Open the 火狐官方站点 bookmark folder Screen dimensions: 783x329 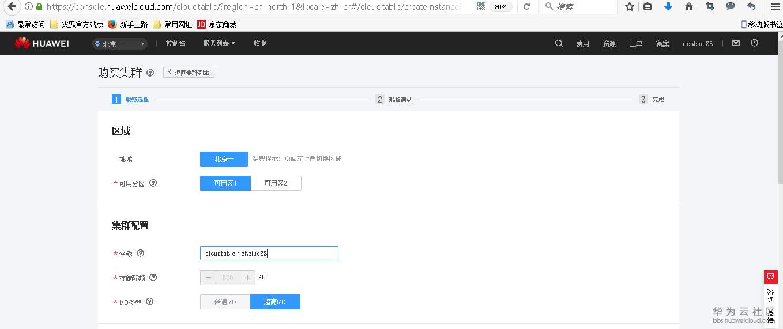(x=77, y=24)
